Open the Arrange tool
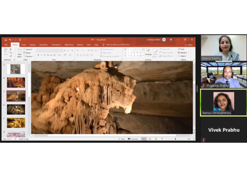The height and width of the screenshot is (177, 247). pos(148,52)
